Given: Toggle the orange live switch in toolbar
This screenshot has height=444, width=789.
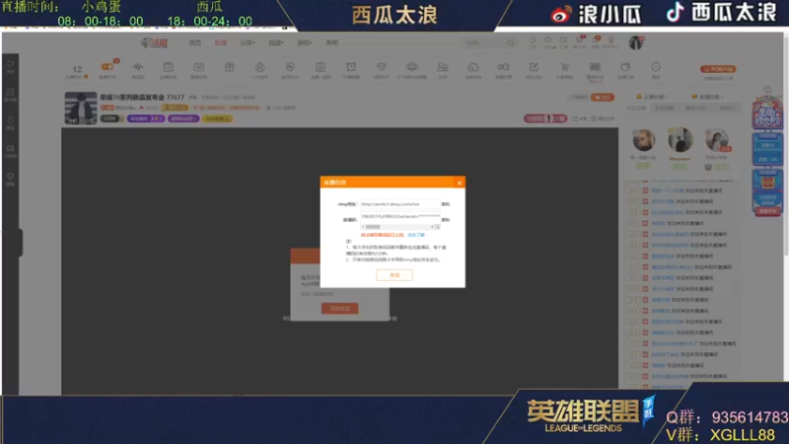Looking at the screenshot, I should click(x=108, y=66).
